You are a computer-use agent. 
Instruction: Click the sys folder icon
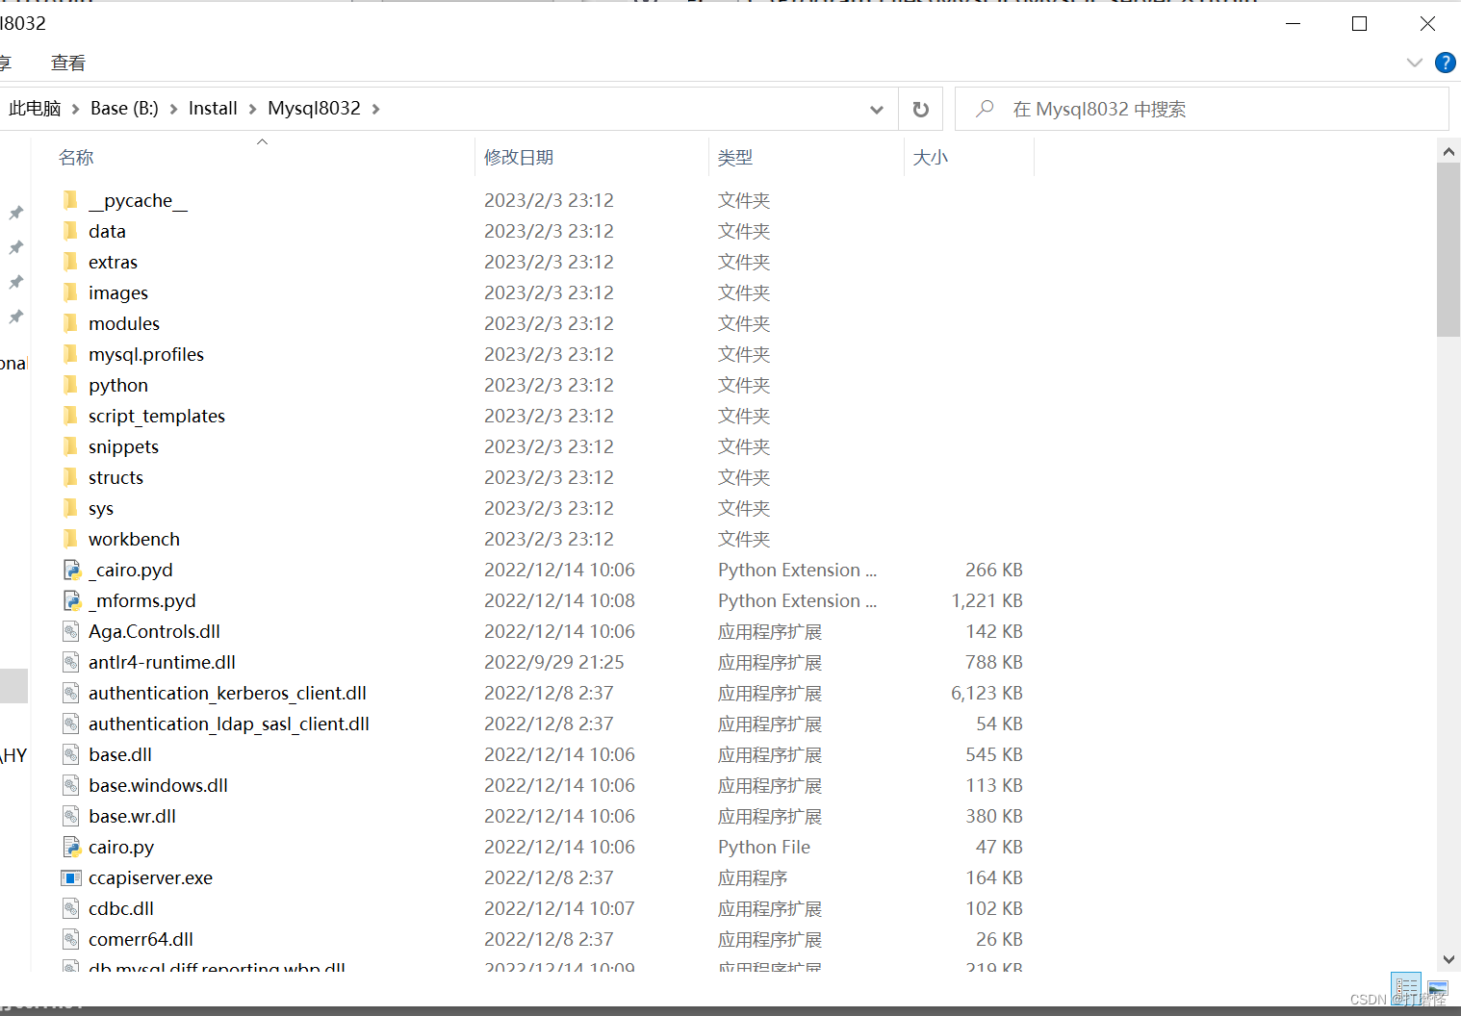click(x=70, y=508)
